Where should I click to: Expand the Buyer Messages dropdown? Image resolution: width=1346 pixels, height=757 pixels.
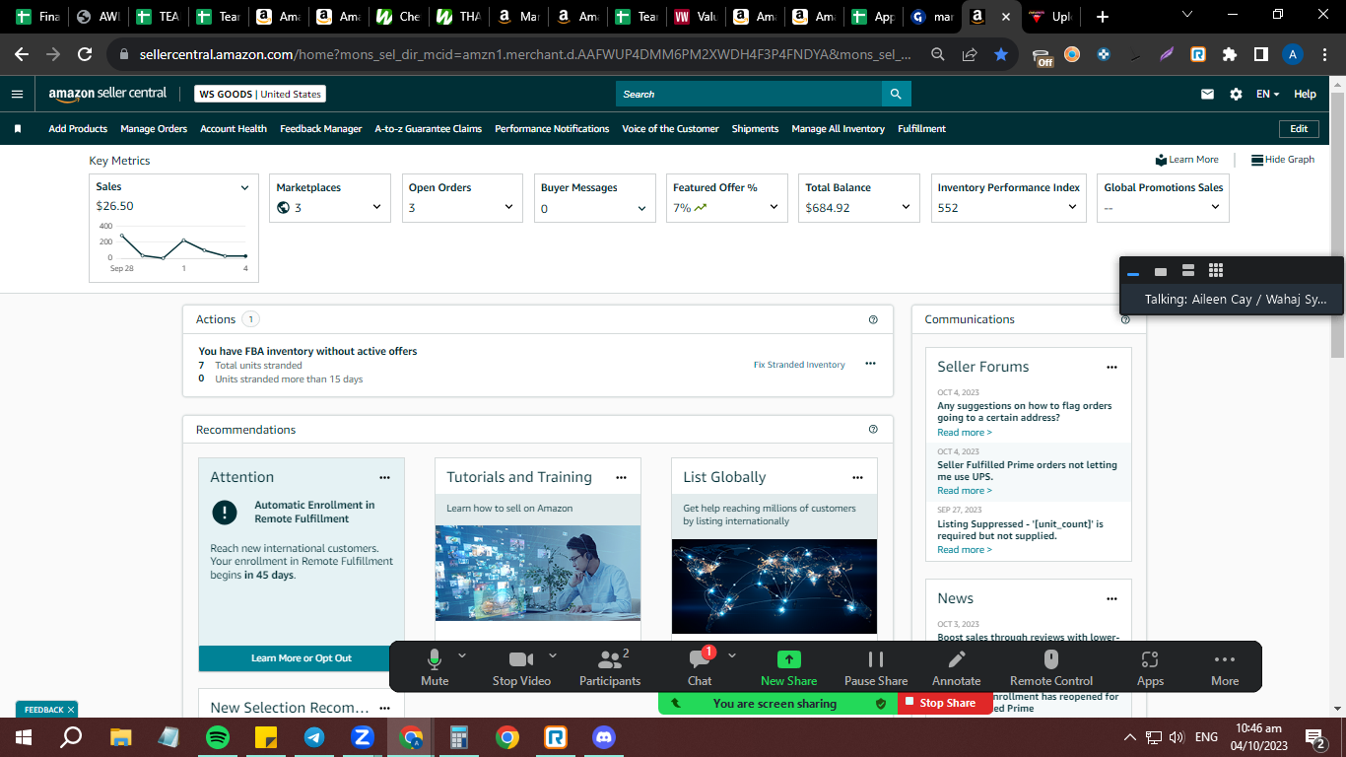[641, 208]
